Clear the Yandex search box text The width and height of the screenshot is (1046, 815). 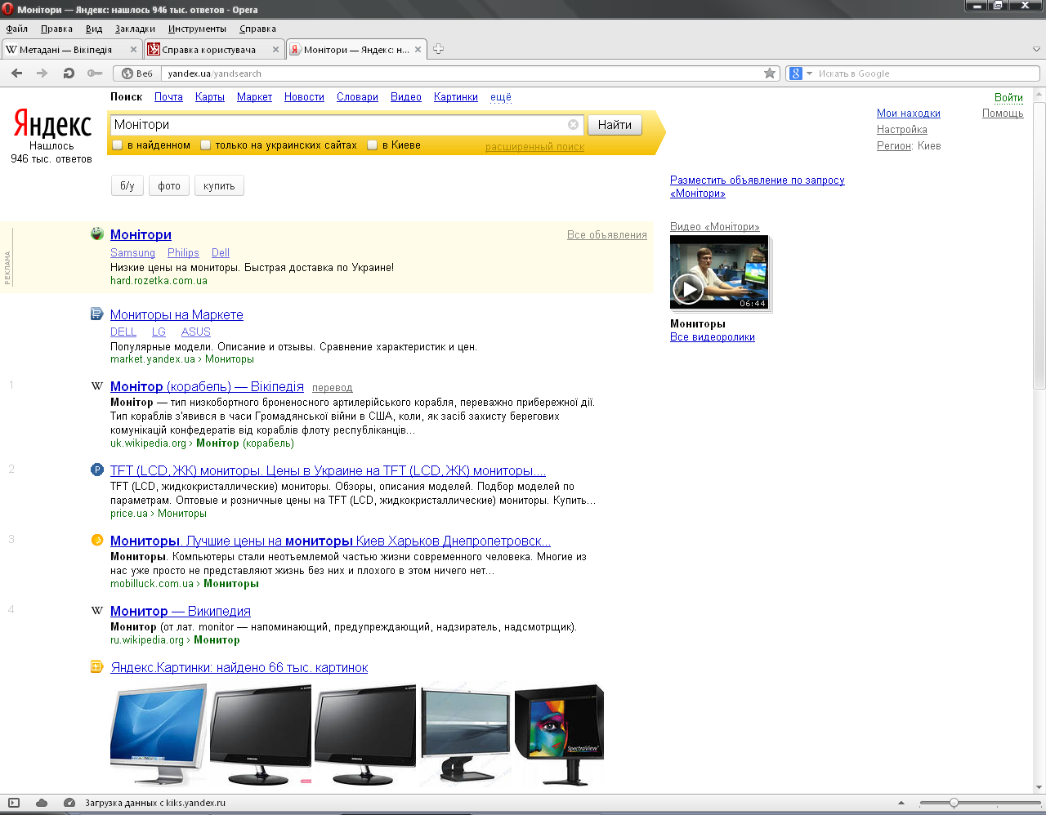click(573, 125)
